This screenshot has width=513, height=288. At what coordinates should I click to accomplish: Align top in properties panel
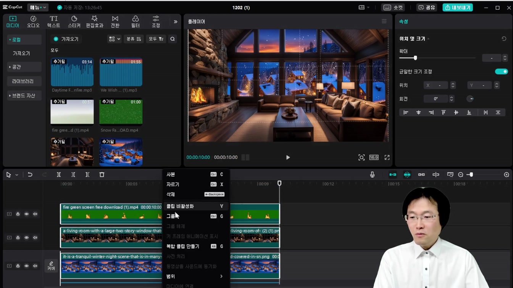(444, 112)
